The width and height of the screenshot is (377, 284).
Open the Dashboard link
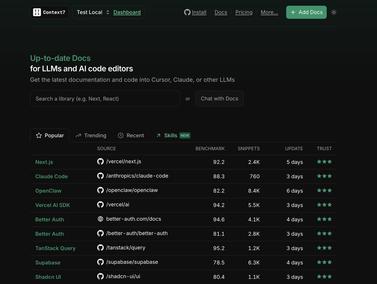pos(127,12)
